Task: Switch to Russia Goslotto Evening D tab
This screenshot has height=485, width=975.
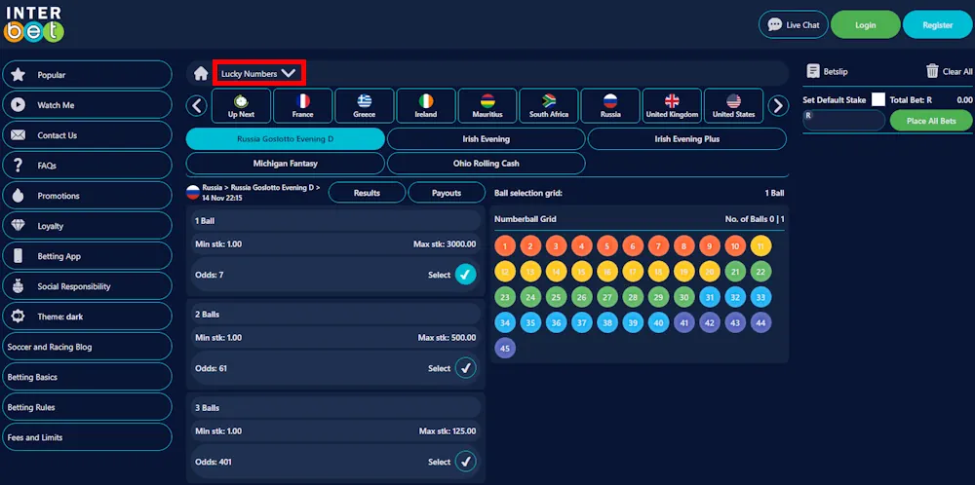Action: pyautogui.click(x=286, y=139)
